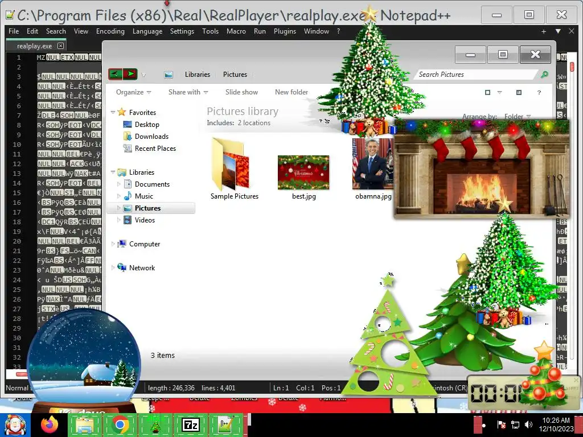The height and width of the screenshot is (437, 583).
Task: Click the Pictures library icon in address bar
Action: pyautogui.click(x=169, y=75)
